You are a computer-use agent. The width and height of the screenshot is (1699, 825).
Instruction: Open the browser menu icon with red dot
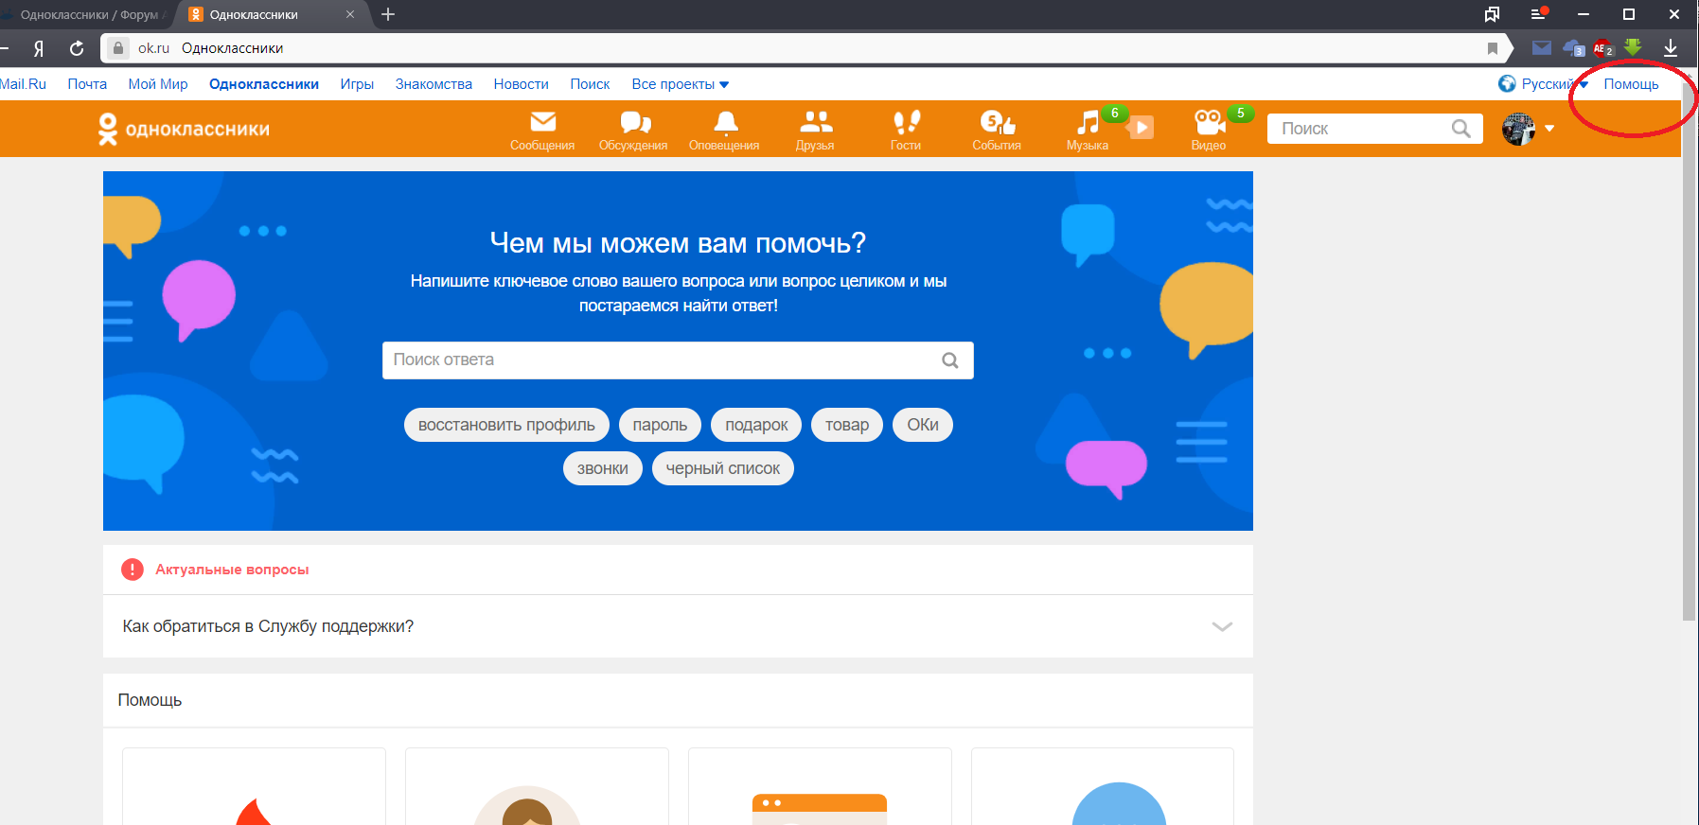tap(1539, 13)
